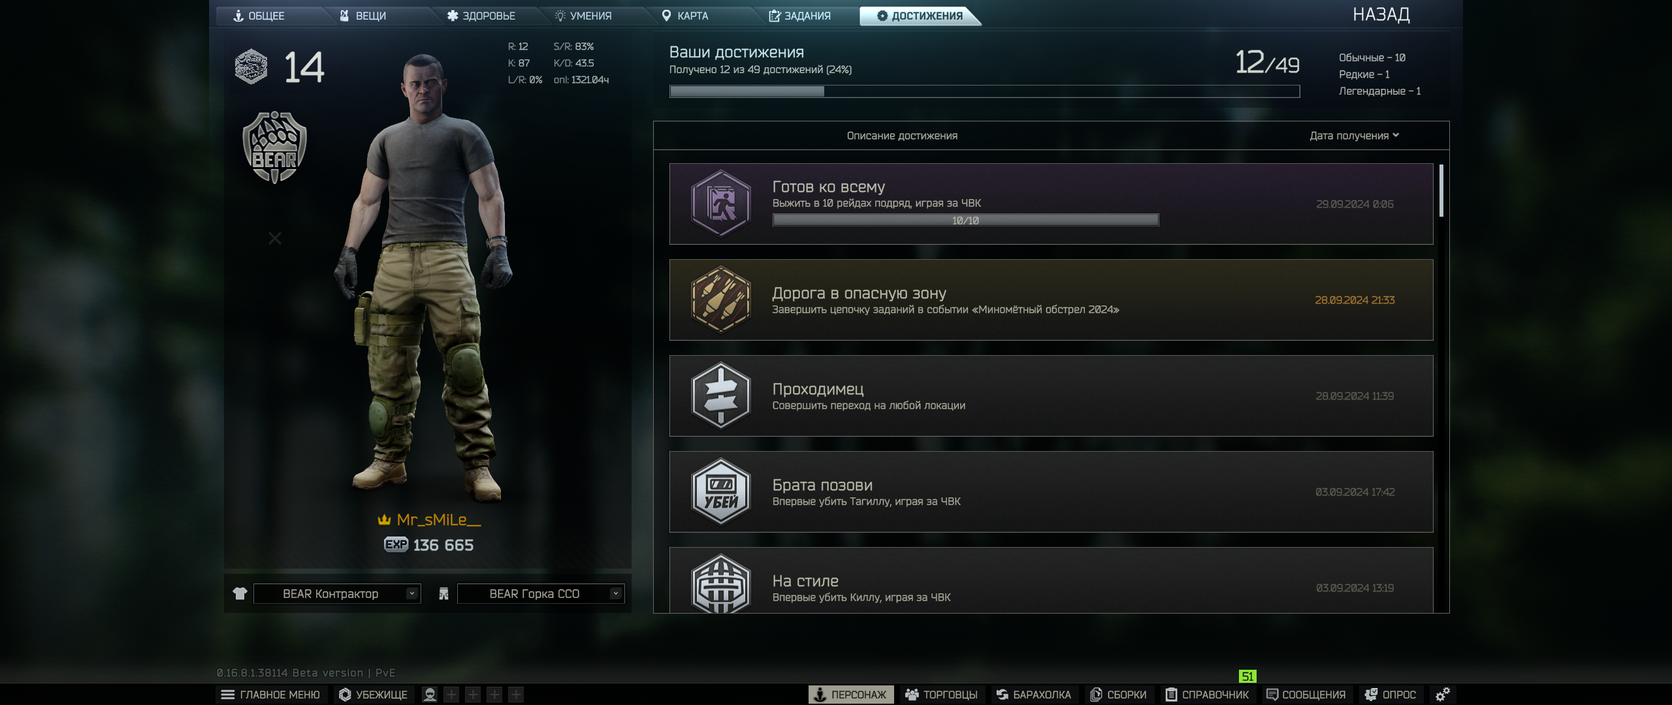Open the BEAR Контрактор upper clothing dropdown
Screen dimensions: 1672x705
[337, 593]
